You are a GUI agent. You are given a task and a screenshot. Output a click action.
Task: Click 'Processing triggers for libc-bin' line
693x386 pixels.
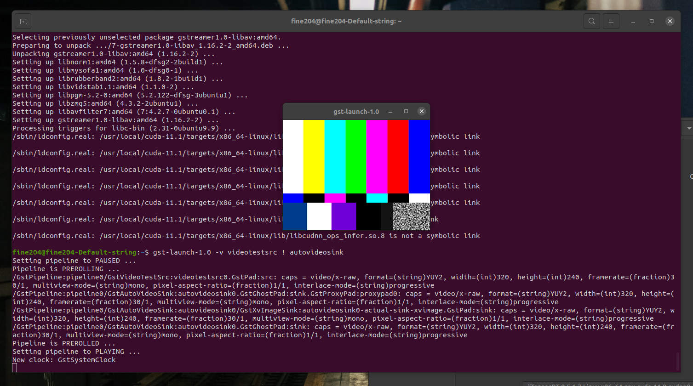124,128
